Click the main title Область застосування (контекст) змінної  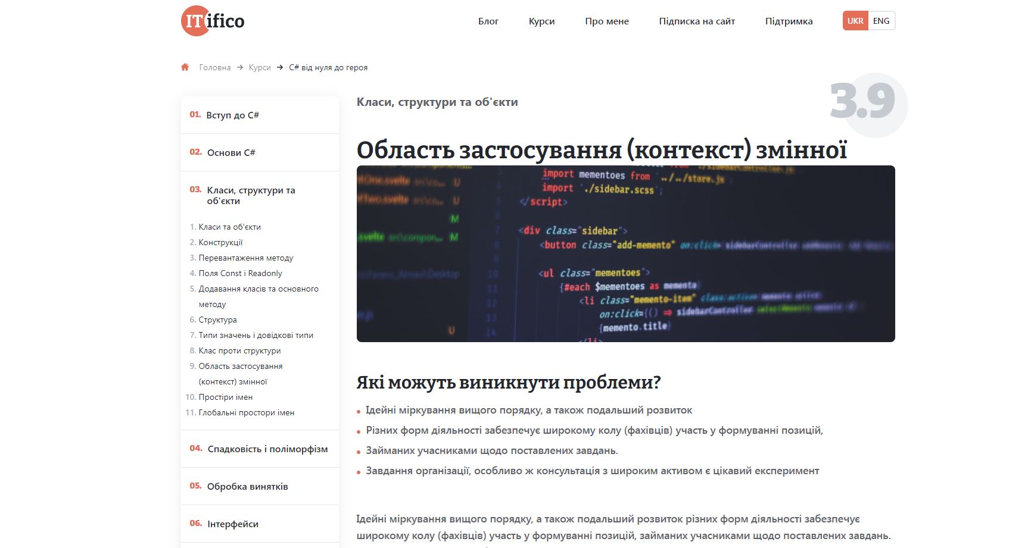click(602, 150)
